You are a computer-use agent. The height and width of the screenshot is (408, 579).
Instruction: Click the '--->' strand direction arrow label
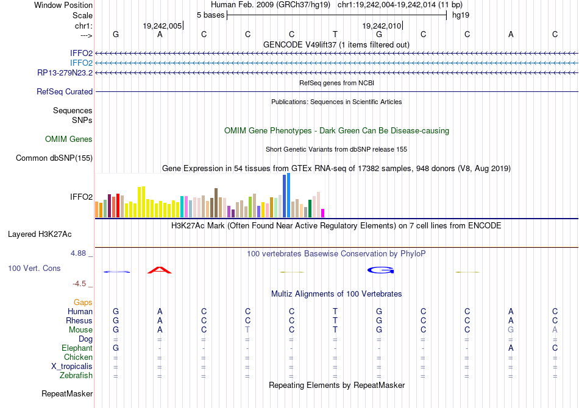coord(86,35)
